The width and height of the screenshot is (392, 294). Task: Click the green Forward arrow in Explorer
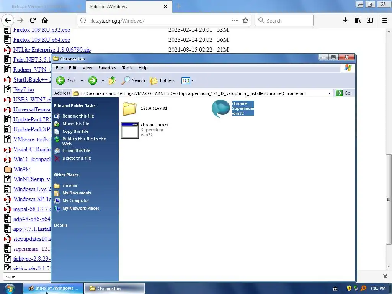(x=93, y=80)
